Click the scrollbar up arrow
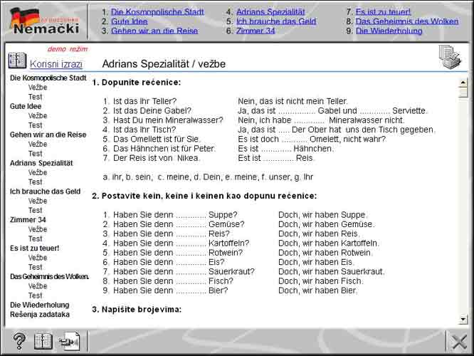The height and width of the screenshot is (356, 474). (463, 81)
